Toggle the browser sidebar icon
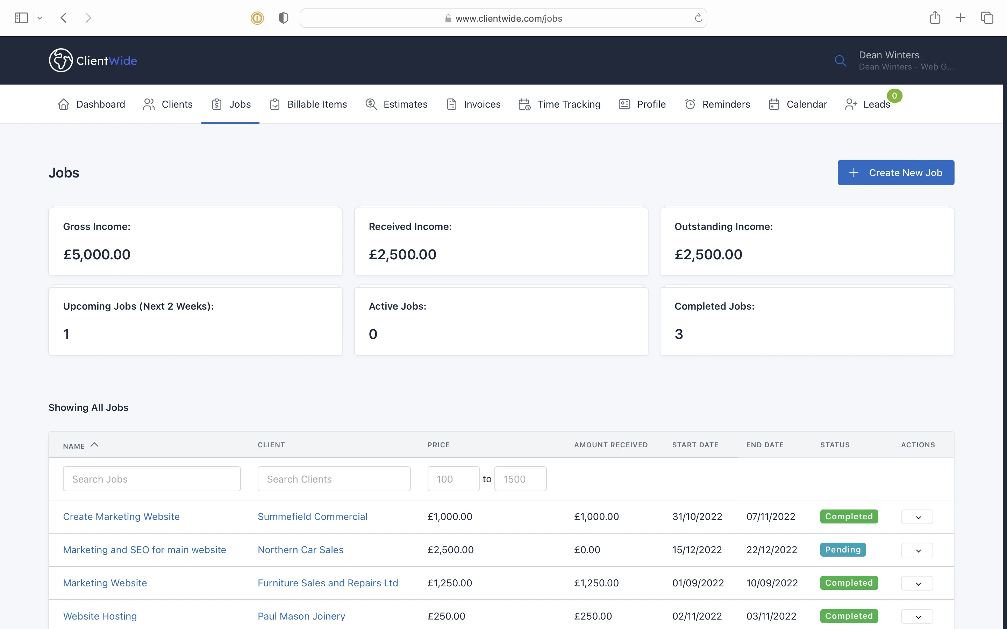 (21, 18)
